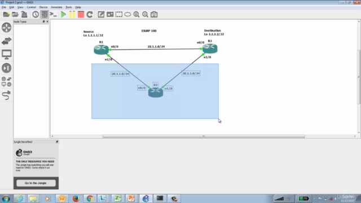Browse all devices sidebar icon
This screenshot has height=203, width=361.
(x=6, y=81)
